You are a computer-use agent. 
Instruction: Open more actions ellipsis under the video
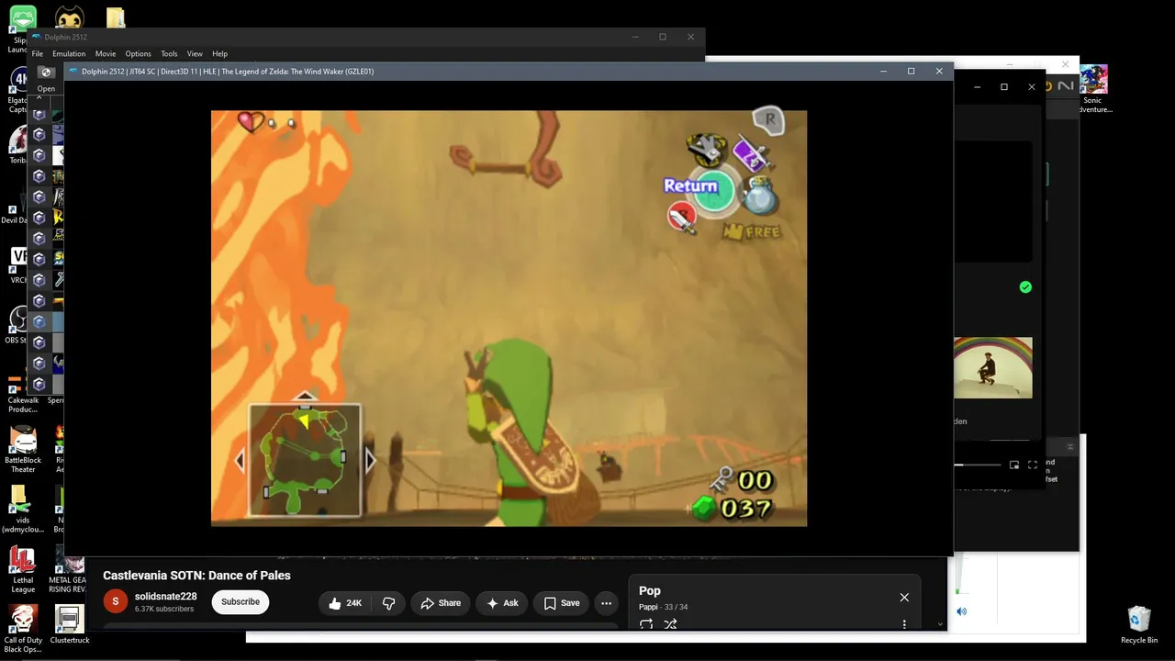click(x=606, y=603)
